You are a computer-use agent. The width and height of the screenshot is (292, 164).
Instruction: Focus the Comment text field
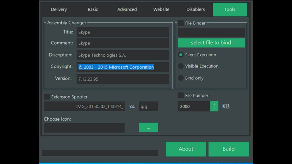click(x=123, y=43)
